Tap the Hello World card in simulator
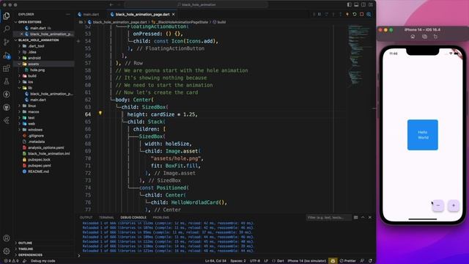The width and height of the screenshot is (469, 264). point(423,135)
